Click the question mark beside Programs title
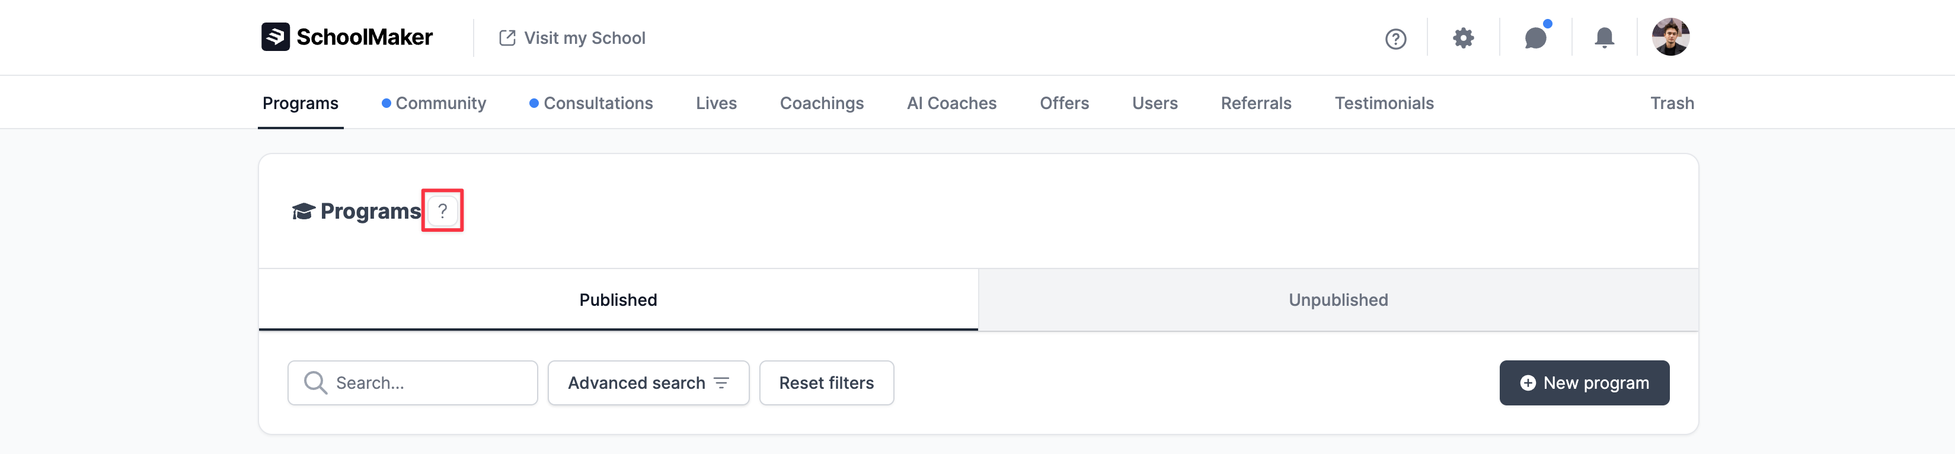This screenshot has height=454, width=1955. coord(442,211)
